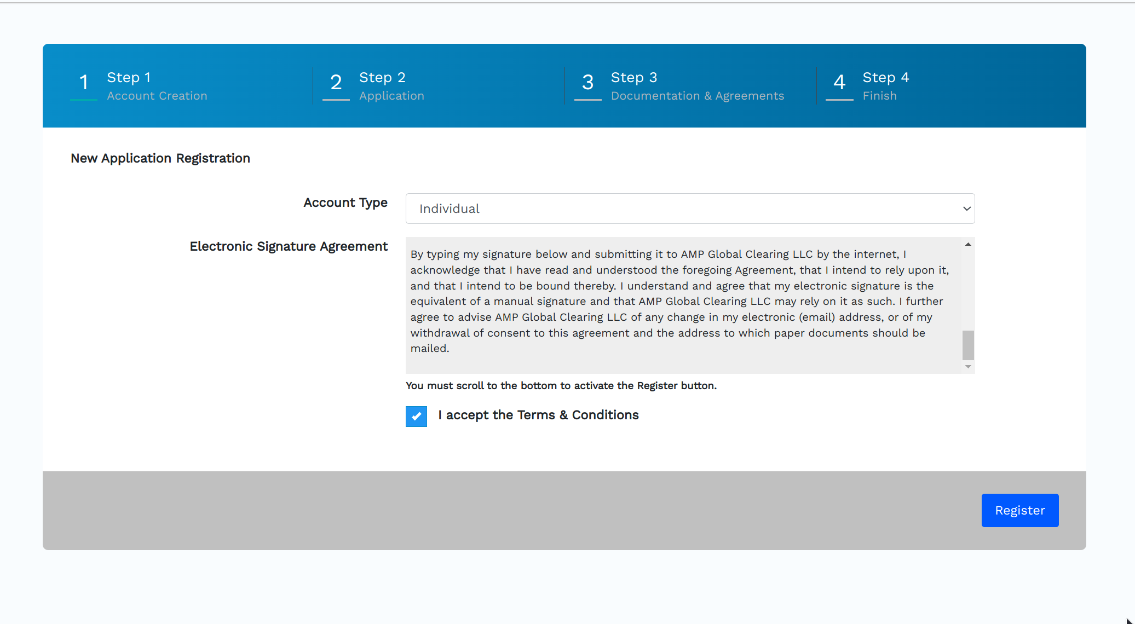Select the Step 4 Finish tab
The image size is (1135, 624).
[x=885, y=86]
